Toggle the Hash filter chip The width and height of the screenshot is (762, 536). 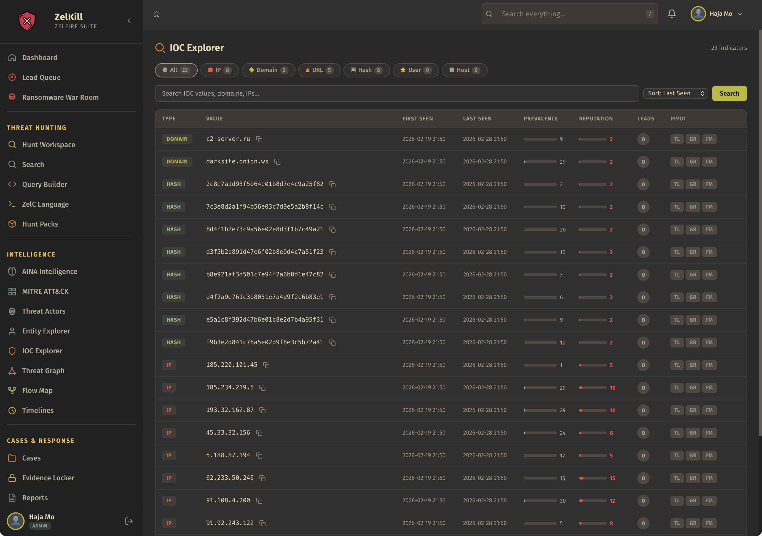tap(366, 70)
